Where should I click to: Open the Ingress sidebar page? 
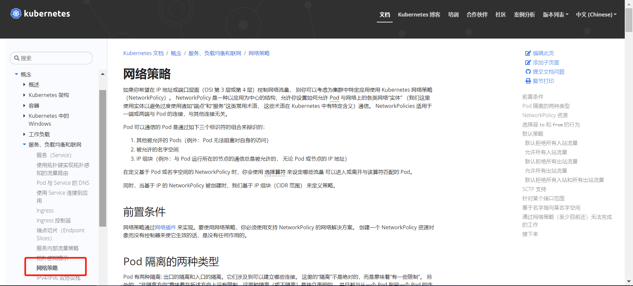45,210
